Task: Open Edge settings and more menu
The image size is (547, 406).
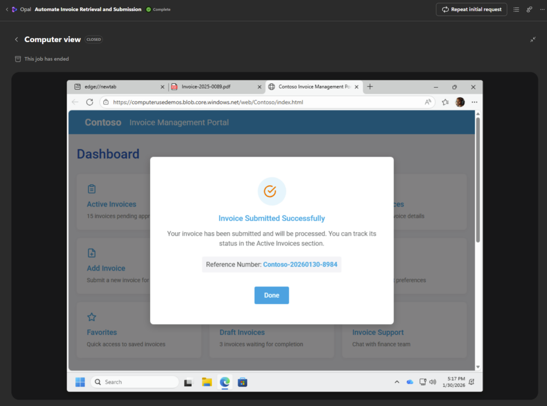Action: point(474,102)
